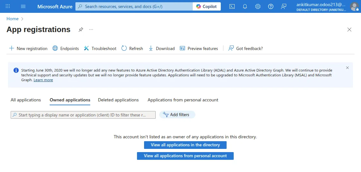
Task: Click the App registrations heading
Action: (x=38, y=30)
